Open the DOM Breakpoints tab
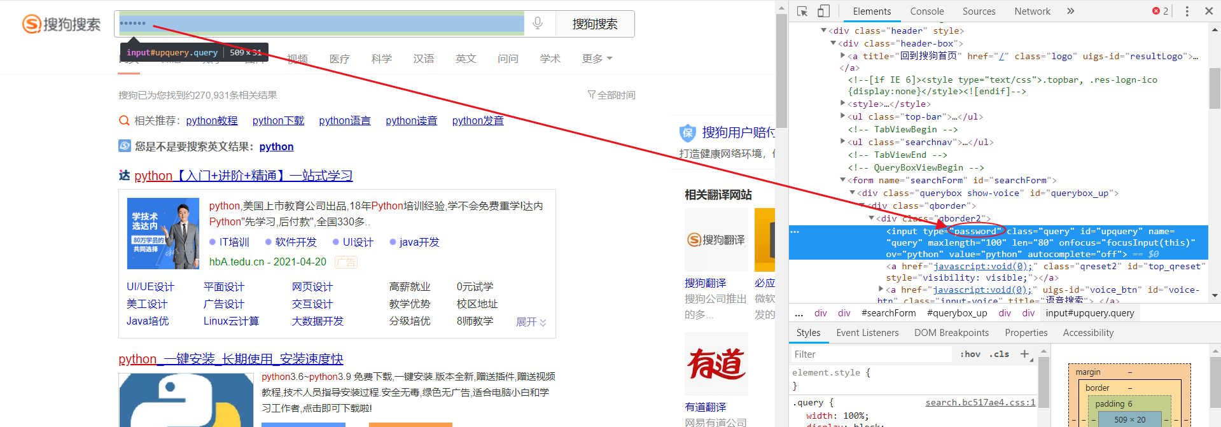 pyautogui.click(x=952, y=333)
